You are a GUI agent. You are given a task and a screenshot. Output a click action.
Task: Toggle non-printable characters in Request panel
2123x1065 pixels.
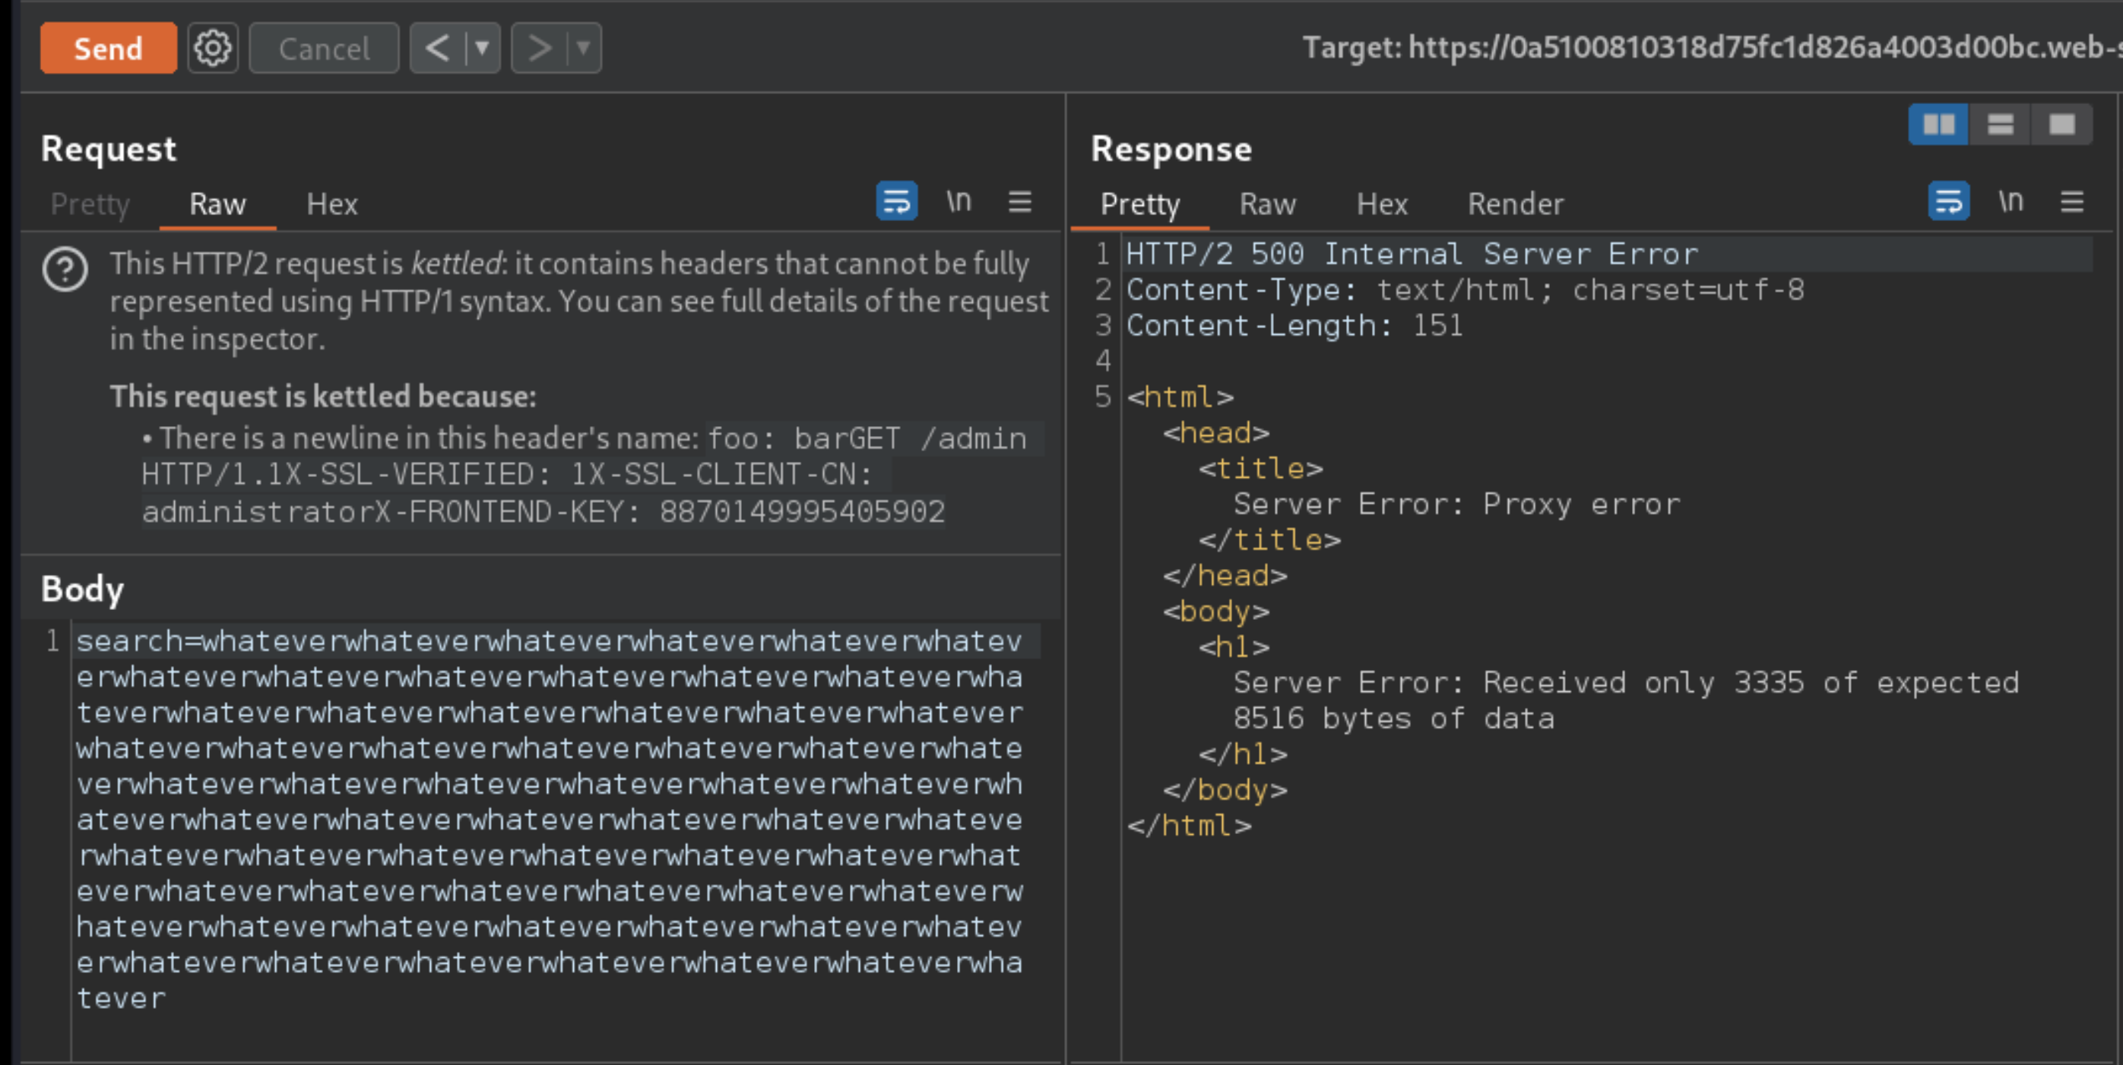point(959,201)
